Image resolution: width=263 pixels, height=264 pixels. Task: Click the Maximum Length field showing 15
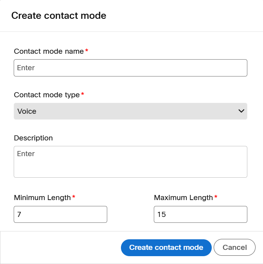point(200,215)
